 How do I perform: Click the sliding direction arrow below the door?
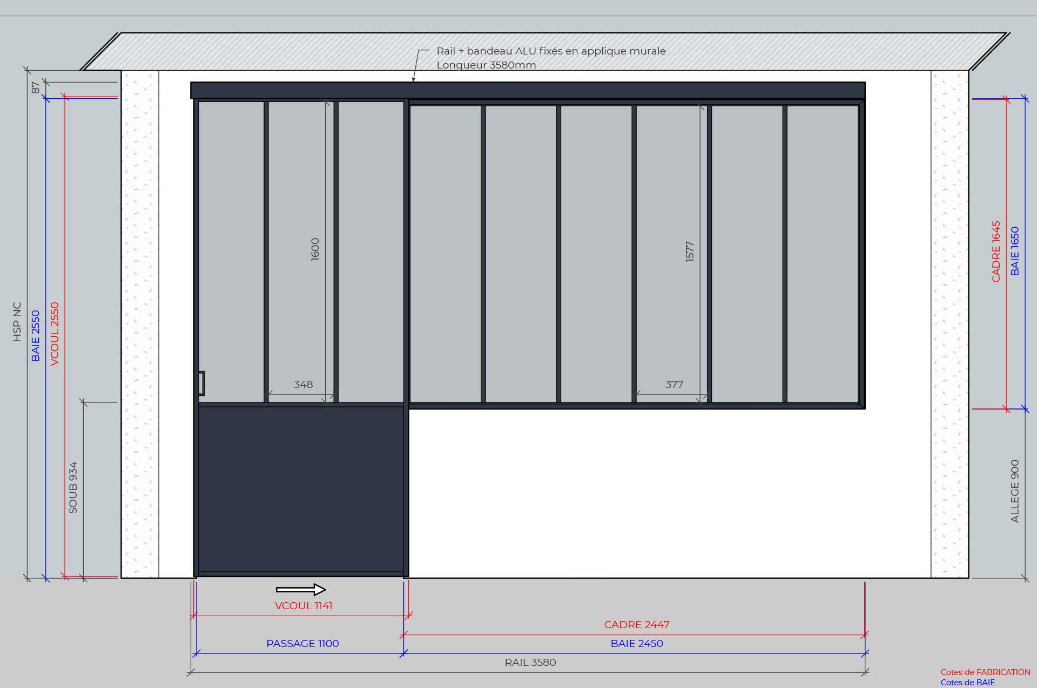click(x=301, y=590)
